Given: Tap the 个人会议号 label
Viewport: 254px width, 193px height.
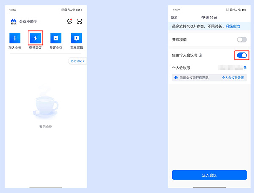Looking at the screenshot, I should coord(181,68).
